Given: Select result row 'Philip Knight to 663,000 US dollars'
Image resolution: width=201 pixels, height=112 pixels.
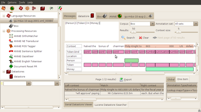Looking at the screenshot, I should 120,90.
